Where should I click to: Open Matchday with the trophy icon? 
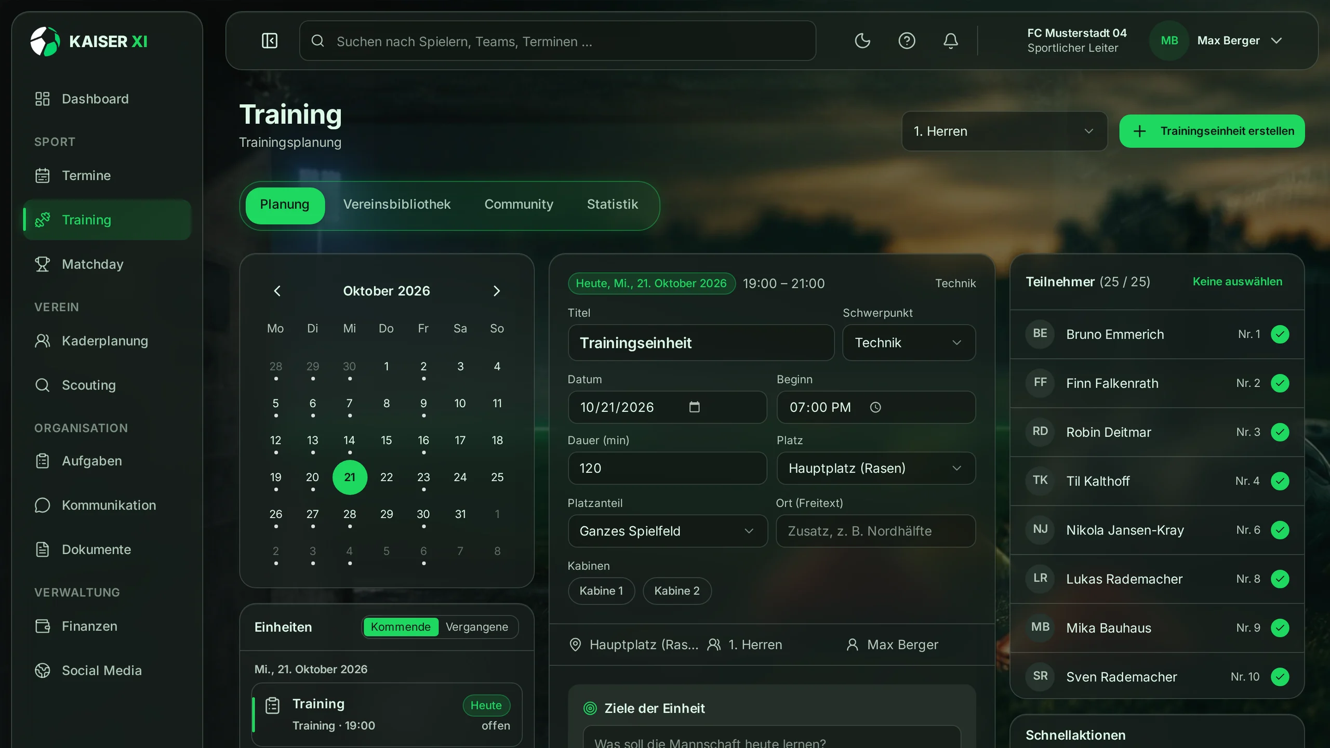pyautogui.click(x=107, y=264)
